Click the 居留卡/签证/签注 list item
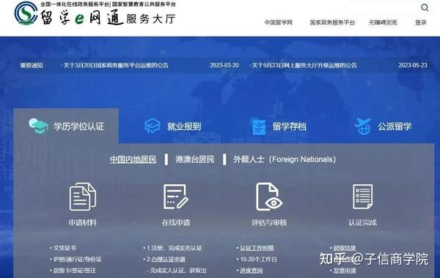 pos(75,271)
